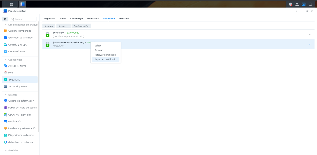The image size is (317, 155).
Task: Open the widgets panel icon
Action: click(x=304, y=4)
